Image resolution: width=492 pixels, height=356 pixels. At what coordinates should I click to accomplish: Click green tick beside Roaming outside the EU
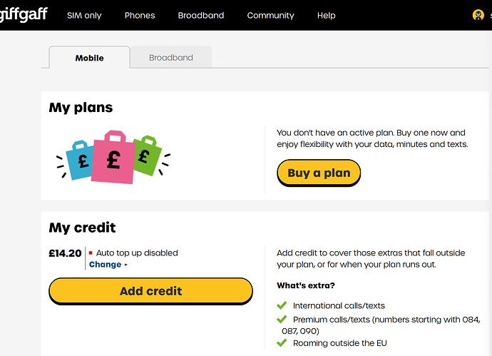pos(282,342)
